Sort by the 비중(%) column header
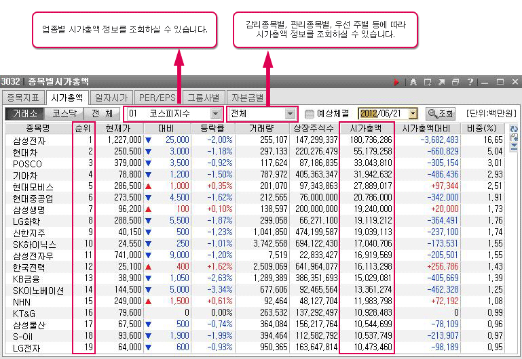Viewport: 522px width, 359px height. pos(482,128)
